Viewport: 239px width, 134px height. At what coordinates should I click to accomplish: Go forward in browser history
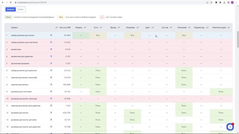coord(7,3)
